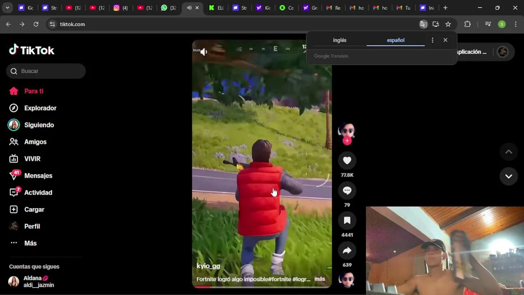Viewport: 524px width, 295px height.
Task: Switch to the Gmail Re tab
Action: click(333, 8)
